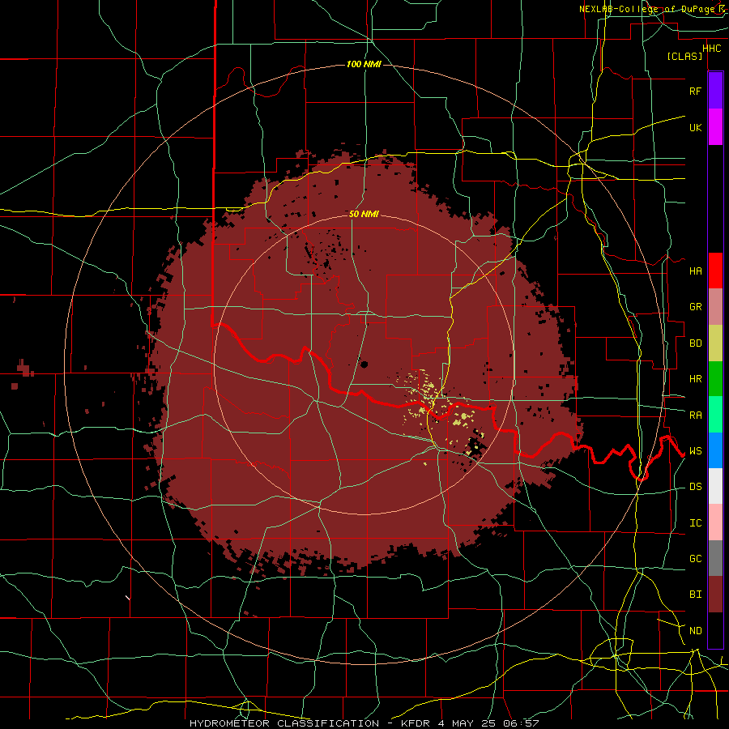This screenshot has height=729, width=729.
Task: Click the KFDR station identifier
Action: coord(416,723)
